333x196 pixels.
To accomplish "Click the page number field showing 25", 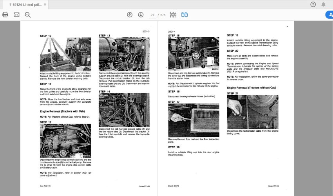I will 152,15.
